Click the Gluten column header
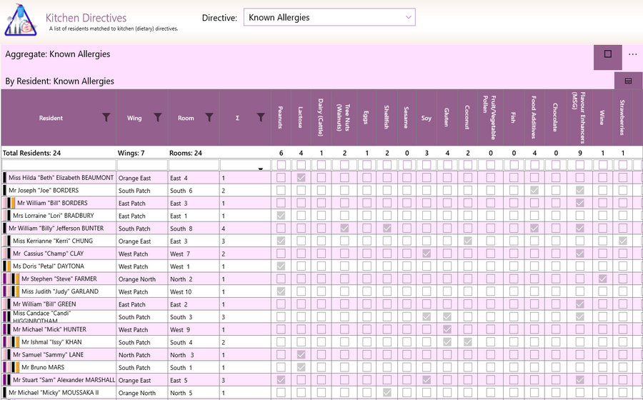This screenshot has height=400, width=643. 447,118
